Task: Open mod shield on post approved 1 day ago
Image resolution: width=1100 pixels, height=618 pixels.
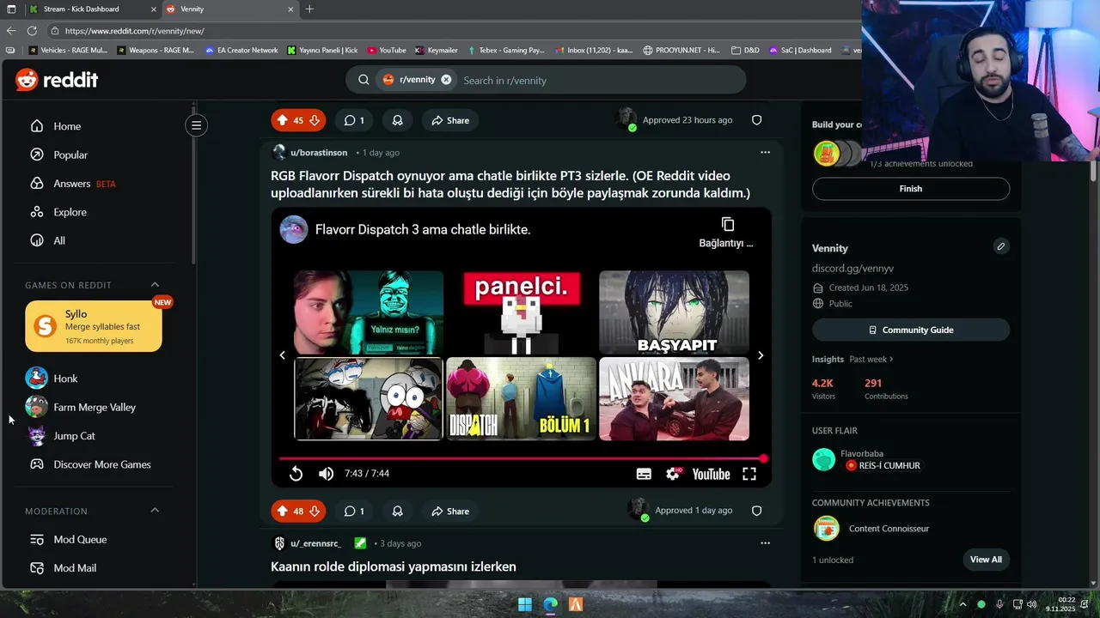Action: [757, 511]
